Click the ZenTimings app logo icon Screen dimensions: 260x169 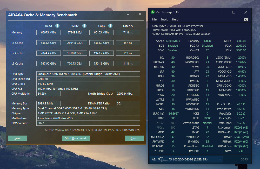pyautogui.click(x=152, y=12)
